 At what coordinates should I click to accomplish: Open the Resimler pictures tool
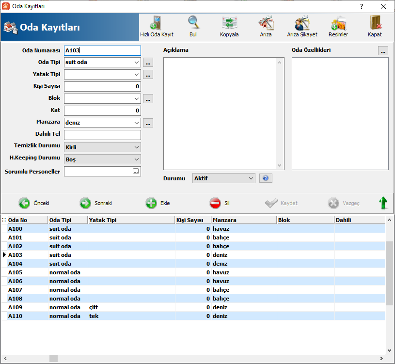338,27
